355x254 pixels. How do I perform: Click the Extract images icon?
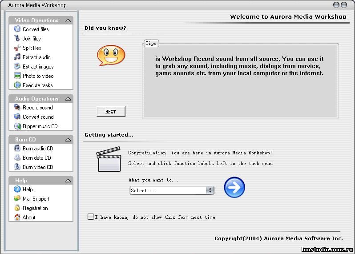[17, 66]
